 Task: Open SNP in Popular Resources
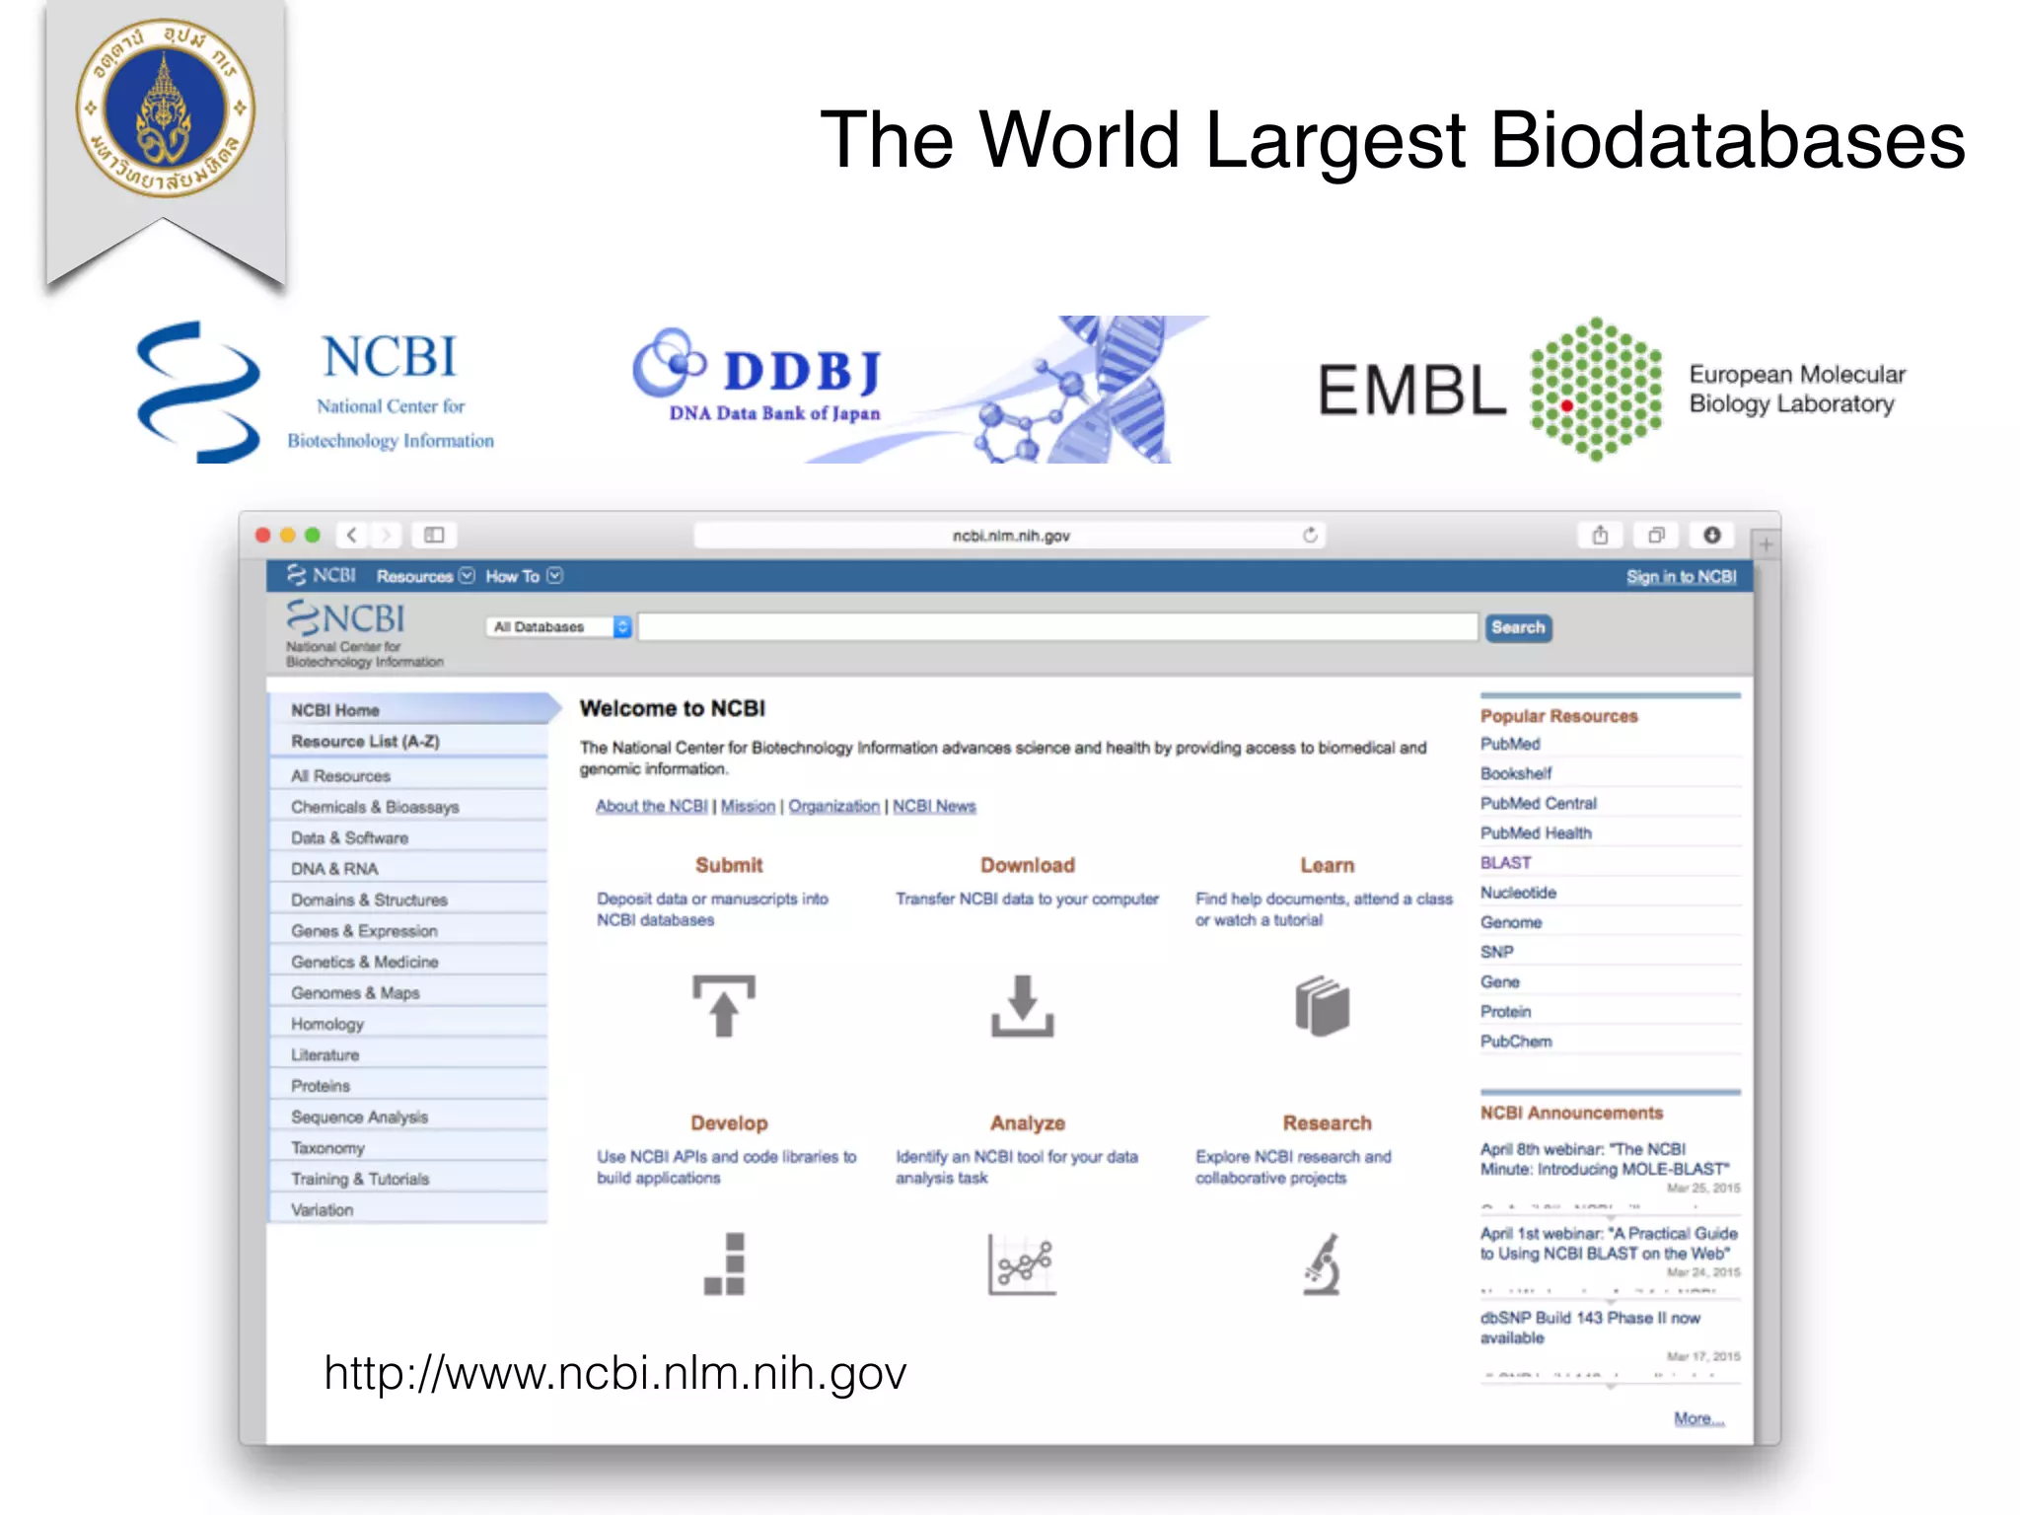pos(1496,952)
